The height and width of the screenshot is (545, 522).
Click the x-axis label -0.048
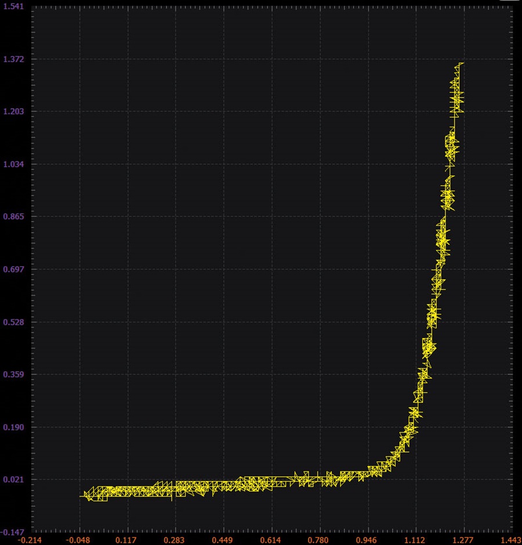(78, 540)
